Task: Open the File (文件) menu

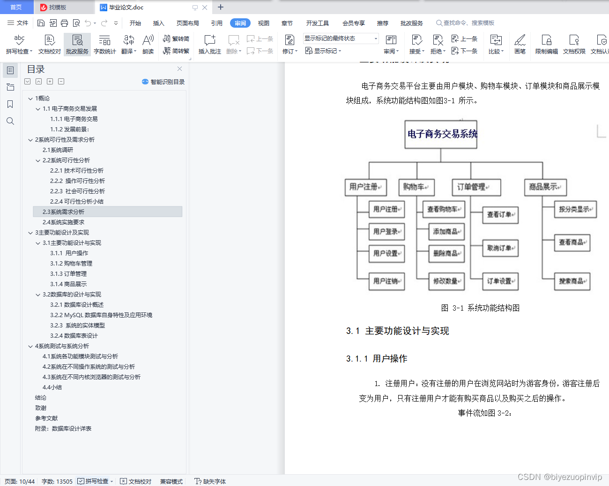Action: [18, 23]
